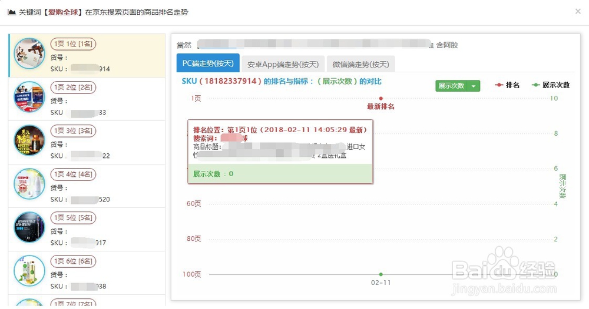
Task: Click the chart icon beside 关键词 title
Action: click(12, 12)
